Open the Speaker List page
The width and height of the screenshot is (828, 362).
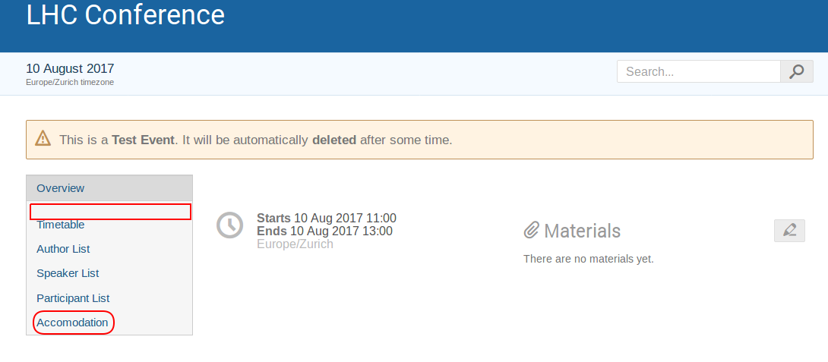(68, 273)
